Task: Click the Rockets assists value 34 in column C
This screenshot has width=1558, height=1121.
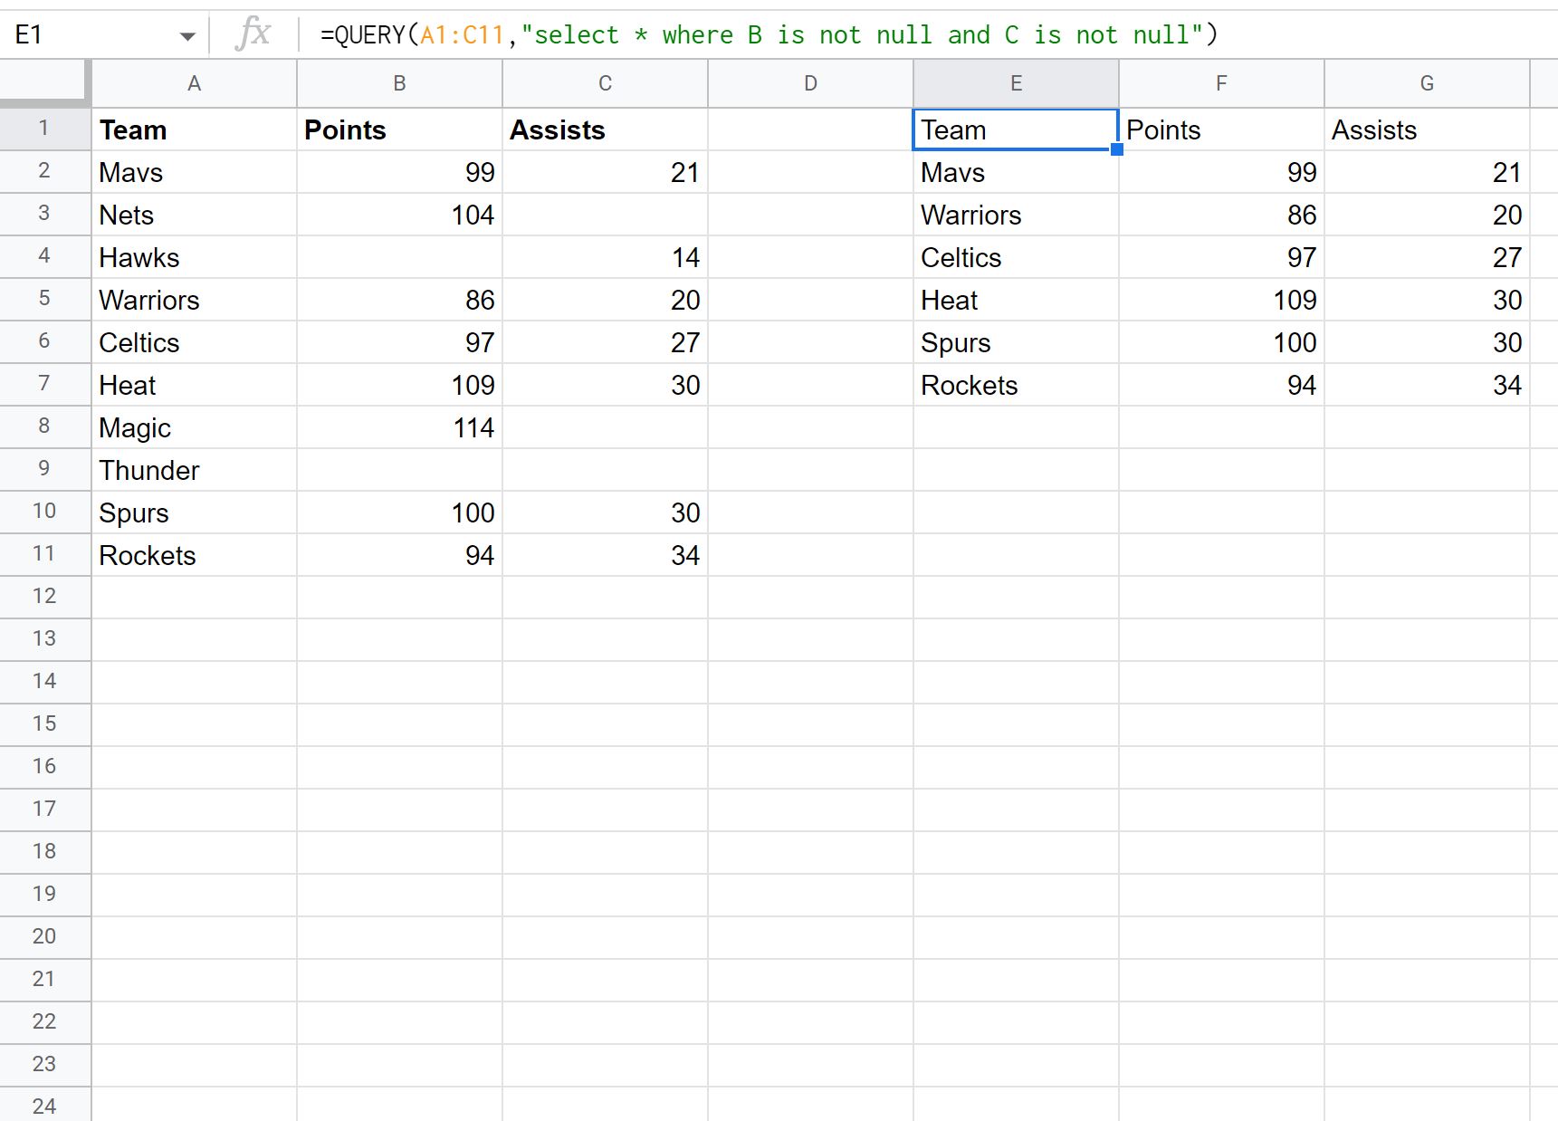Action: click(605, 555)
